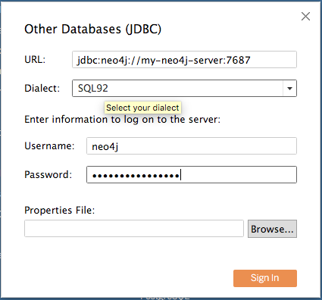This screenshot has height=300, width=322.
Task: Click the 'Select your dialect' tooltip
Action: (142, 108)
